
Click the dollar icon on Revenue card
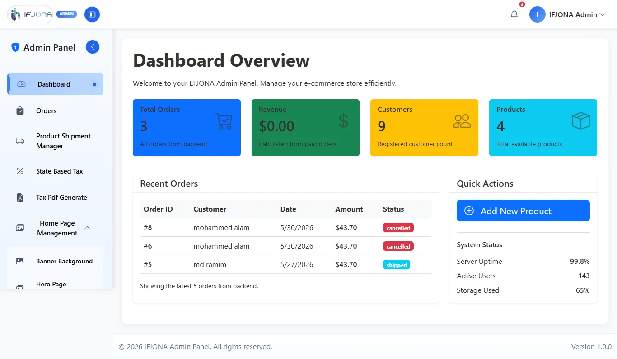coord(344,121)
